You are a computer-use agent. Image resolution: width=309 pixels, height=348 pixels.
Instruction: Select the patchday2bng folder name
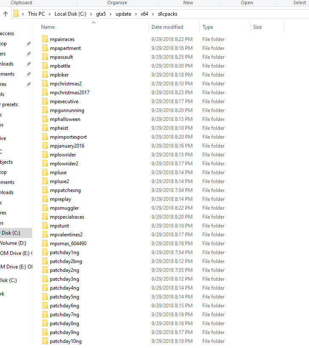point(66,261)
